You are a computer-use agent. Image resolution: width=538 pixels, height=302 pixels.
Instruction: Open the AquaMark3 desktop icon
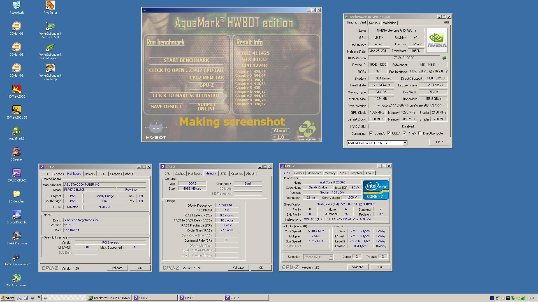click(x=17, y=131)
